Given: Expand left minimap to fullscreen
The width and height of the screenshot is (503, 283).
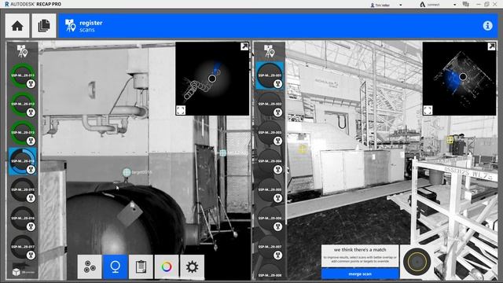Looking at the screenshot, I should (x=181, y=110).
